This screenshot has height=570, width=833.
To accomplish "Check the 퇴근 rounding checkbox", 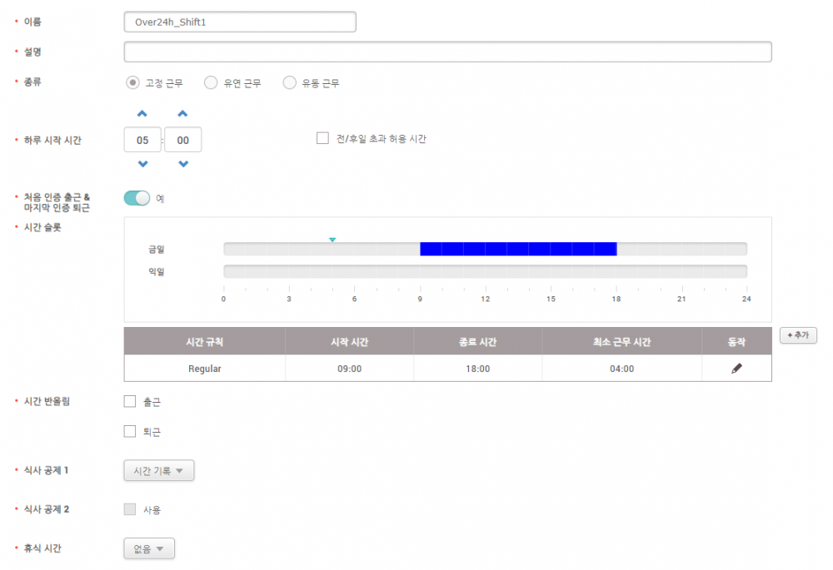I will [130, 432].
